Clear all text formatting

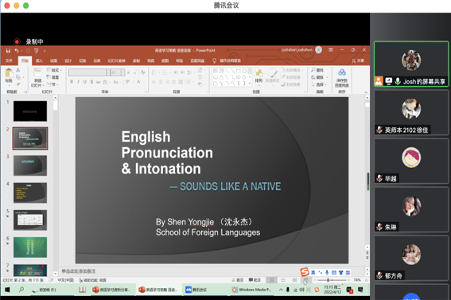point(143,72)
